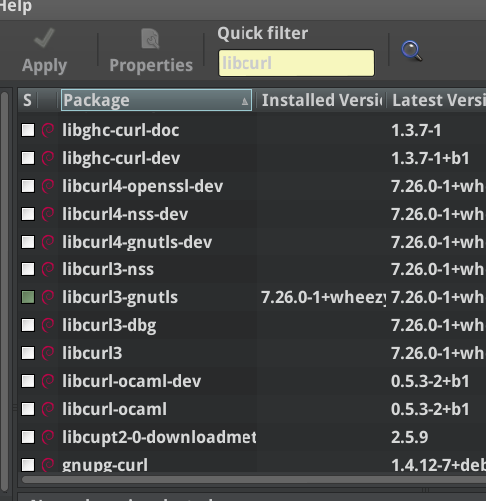Sort by the Package column header
Image resolution: width=486 pixels, height=501 pixels.
pyautogui.click(x=157, y=100)
